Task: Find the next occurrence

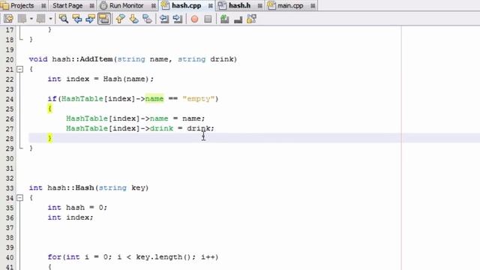Action: 90,19
